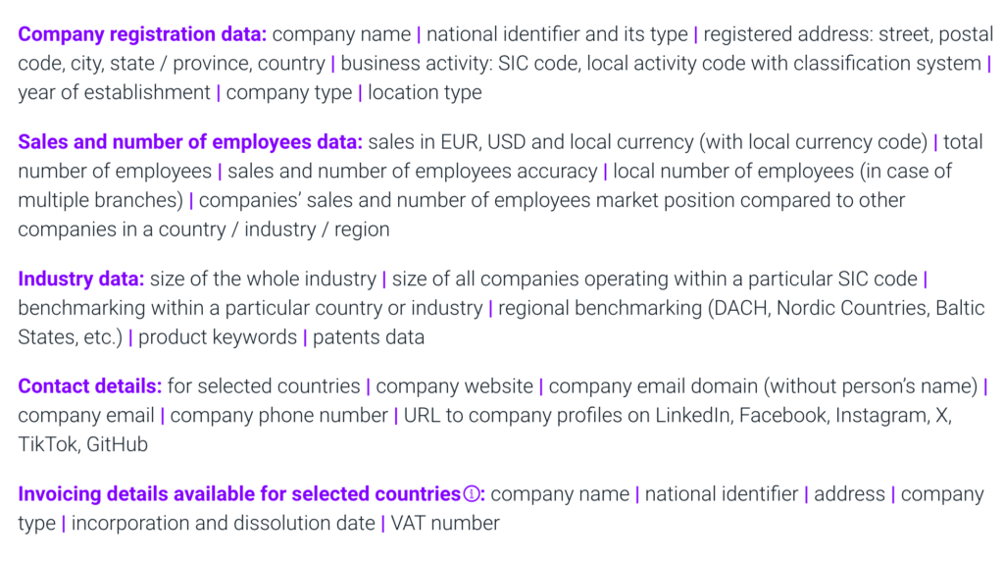
Task: Click the 'VAT number' text
Action: click(445, 524)
